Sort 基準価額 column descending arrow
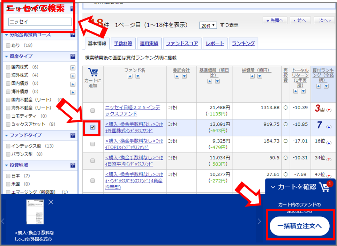The image size is (337, 246). 217,81
